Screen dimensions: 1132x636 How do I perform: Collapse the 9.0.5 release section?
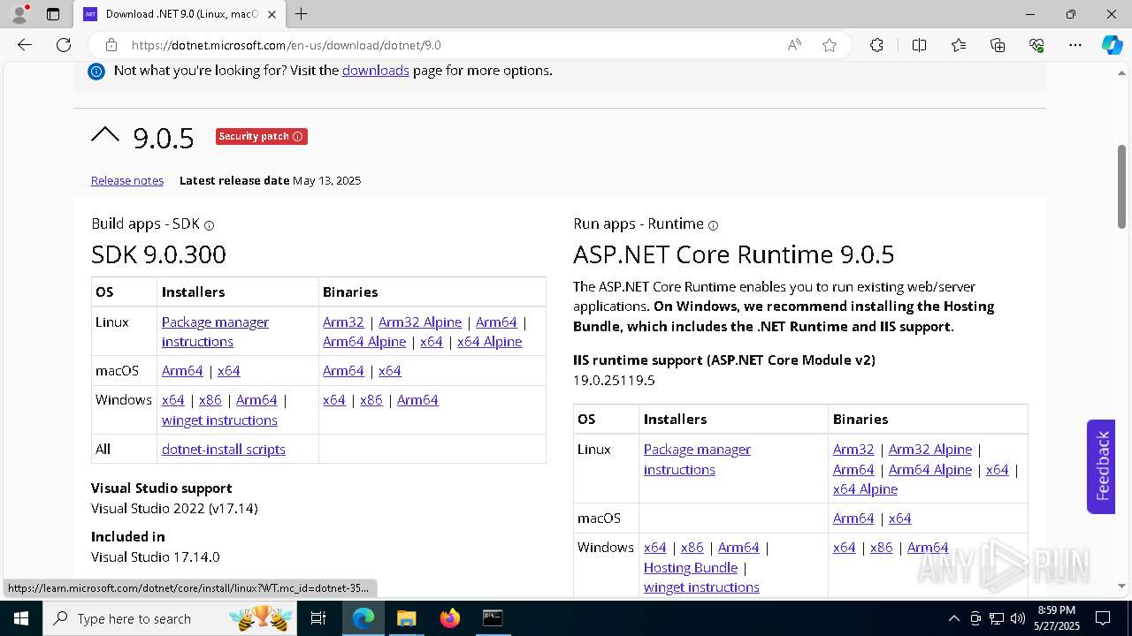click(105, 135)
